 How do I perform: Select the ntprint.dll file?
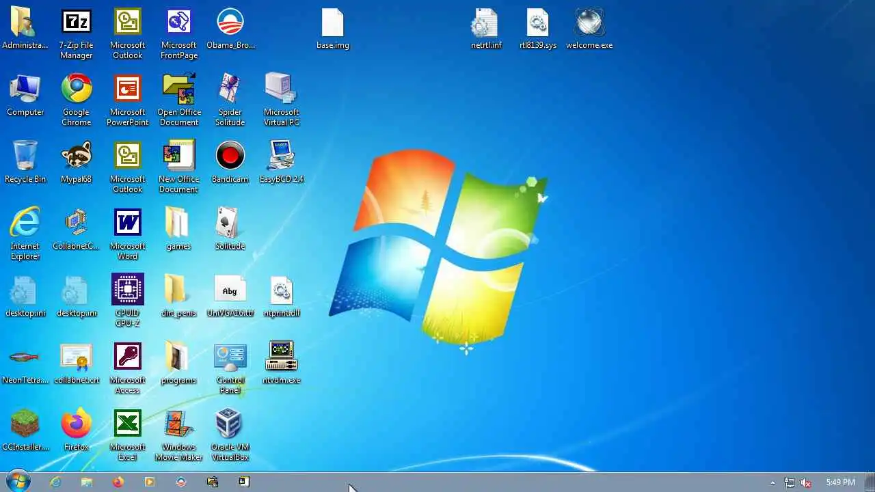282,297
